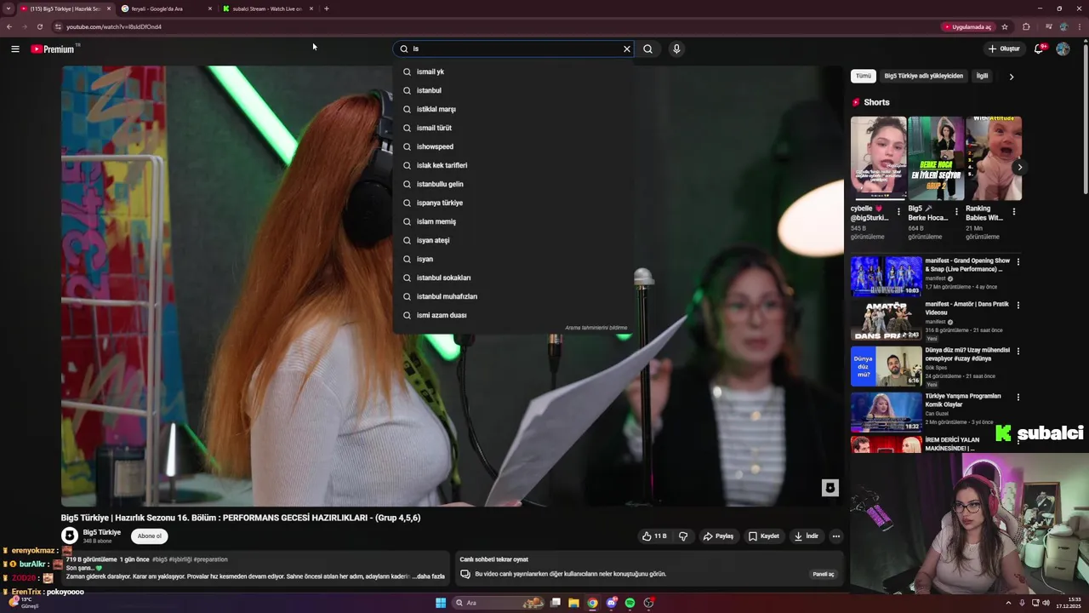Select the İlgili filter chip
Viewport: 1089px width, 613px height.
(982, 76)
